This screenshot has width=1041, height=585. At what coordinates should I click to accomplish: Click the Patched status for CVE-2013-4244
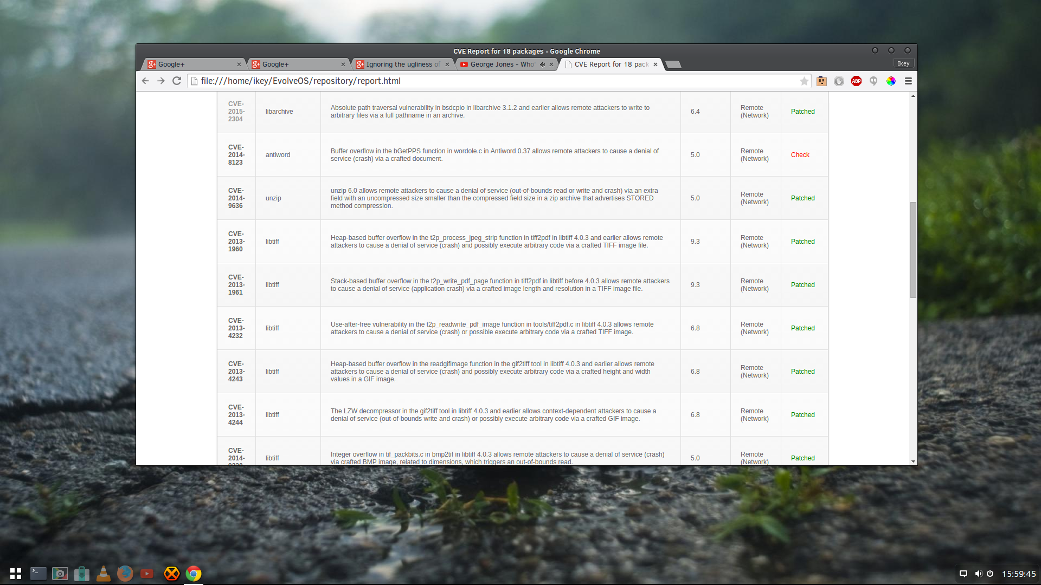pos(802,415)
